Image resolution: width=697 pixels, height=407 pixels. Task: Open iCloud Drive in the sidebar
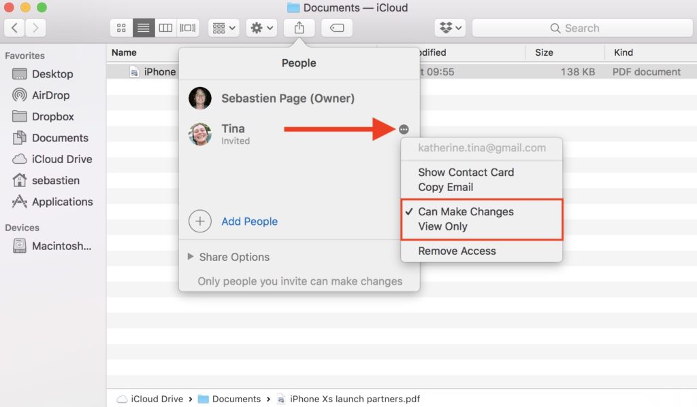[x=62, y=160]
